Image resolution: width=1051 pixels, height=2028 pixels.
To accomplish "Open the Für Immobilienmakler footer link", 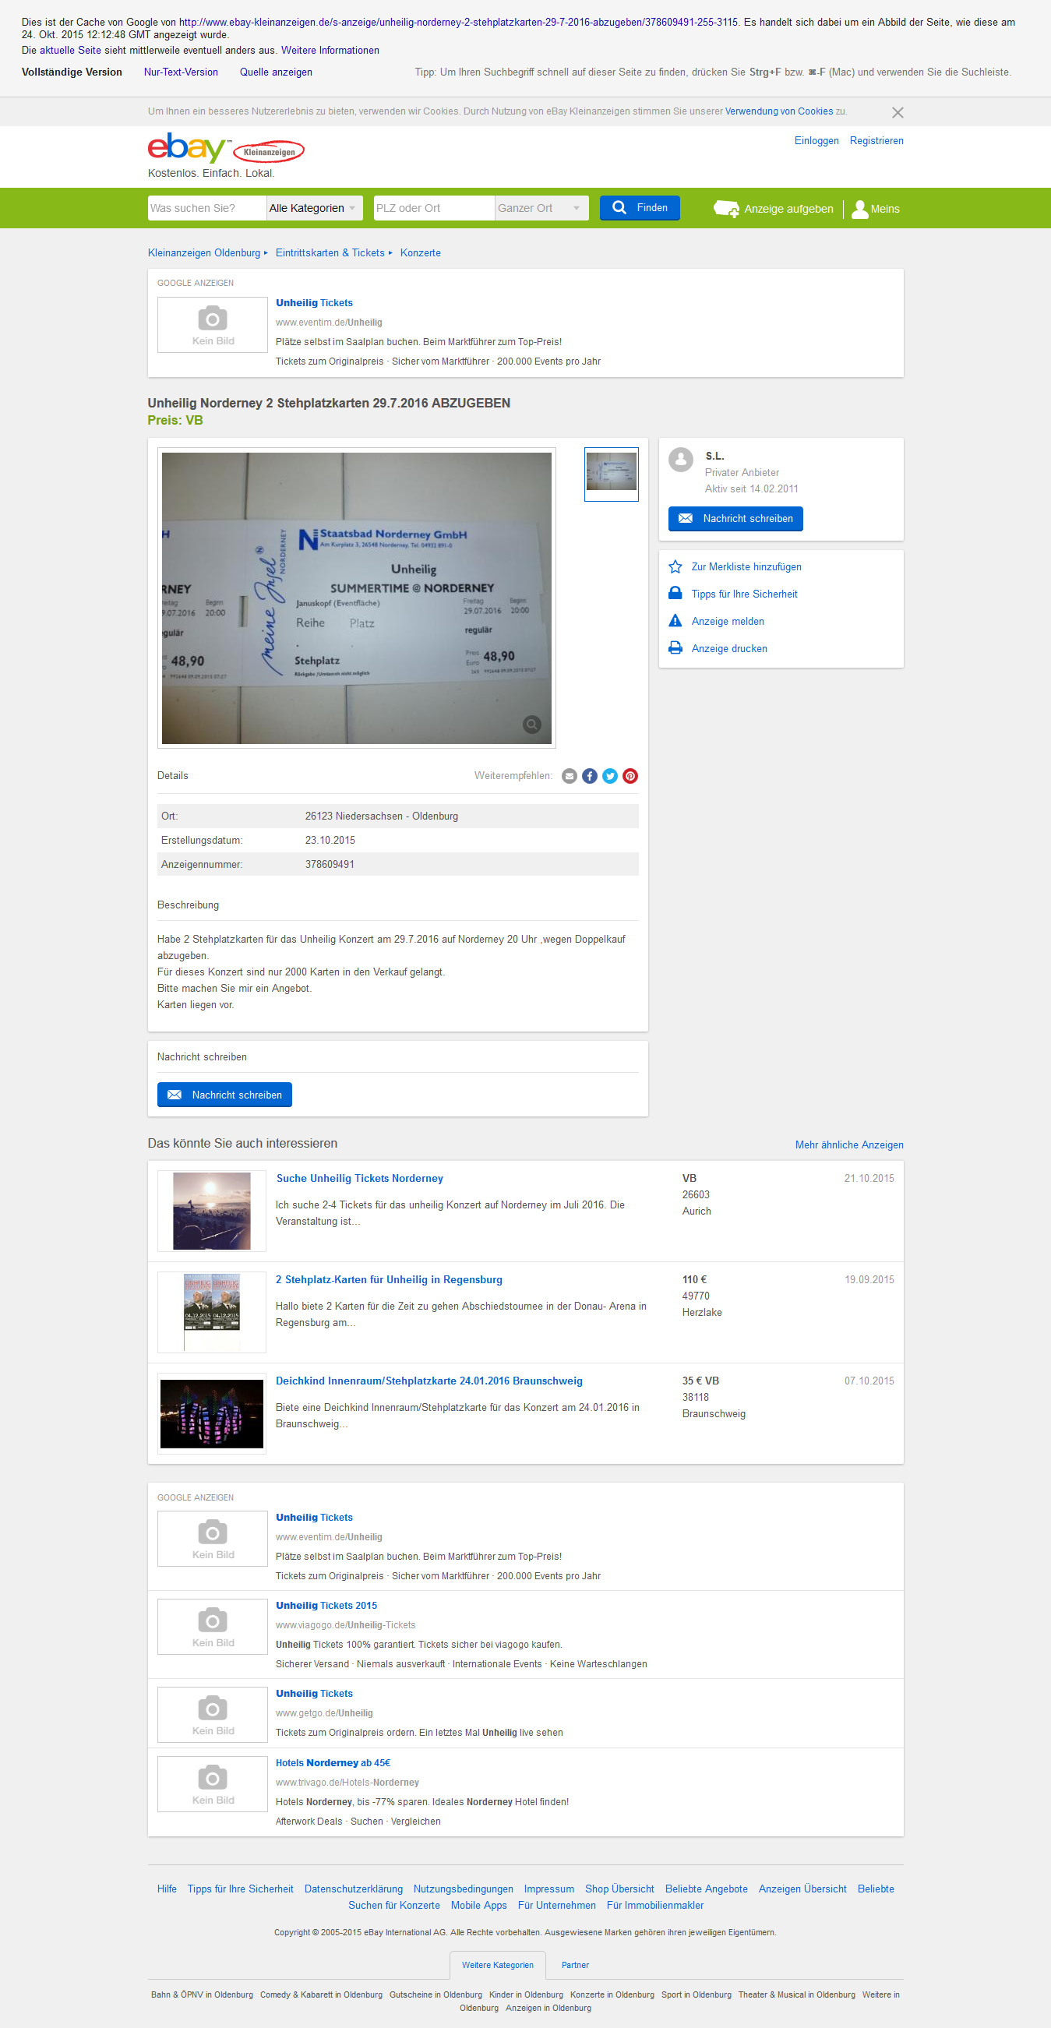I will [x=655, y=1905].
